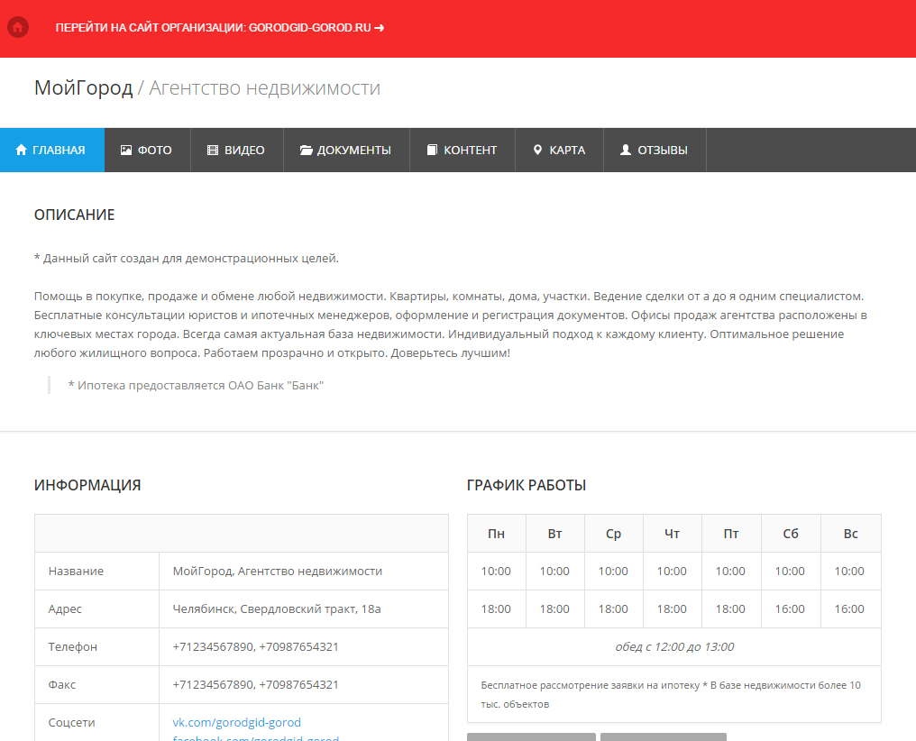Image resolution: width=916 pixels, height=741 pixels.
Task: Click the МойГород page title
Action: (x=83, y=88)
